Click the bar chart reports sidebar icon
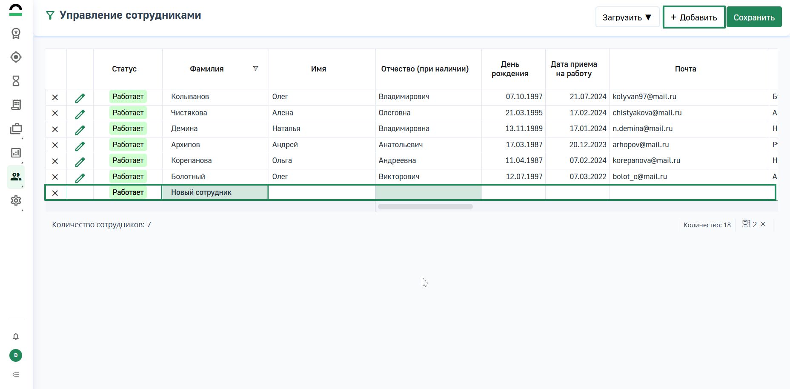Screen dimensions: 790x389 [16, 153]
